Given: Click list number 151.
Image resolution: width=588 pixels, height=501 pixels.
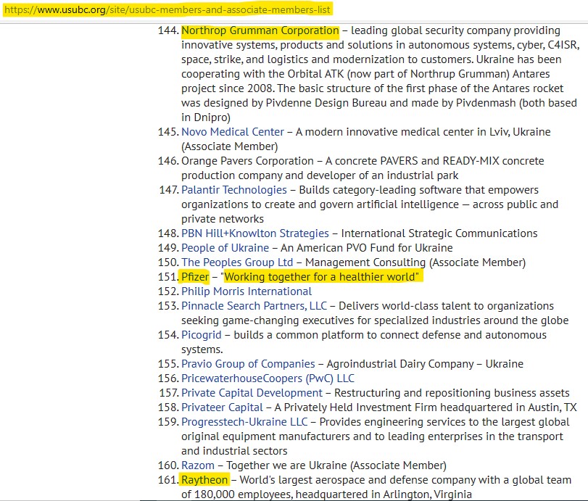Looking at the screenshot, I should [x=168, y=277].
